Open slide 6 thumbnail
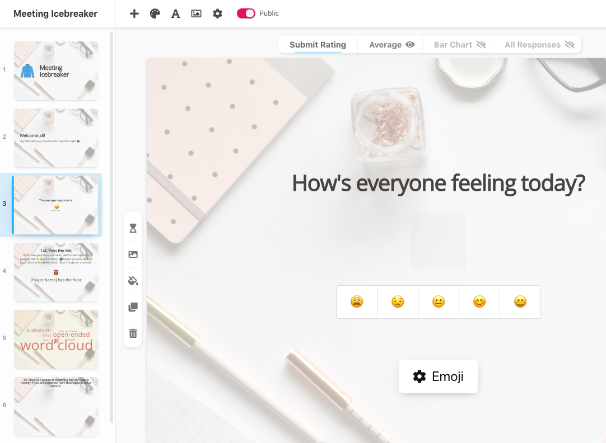Image resolution: width=606 pixels, height=443 pixels. coord(56,406)
